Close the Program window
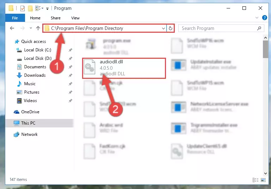 point(260,8)
